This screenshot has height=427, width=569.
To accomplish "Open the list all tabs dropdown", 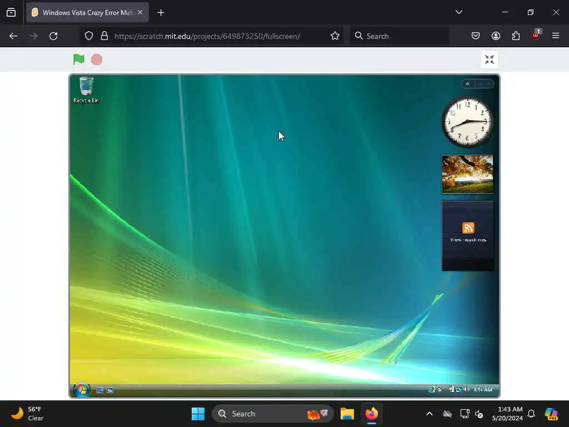I will [x=458, y=12].
